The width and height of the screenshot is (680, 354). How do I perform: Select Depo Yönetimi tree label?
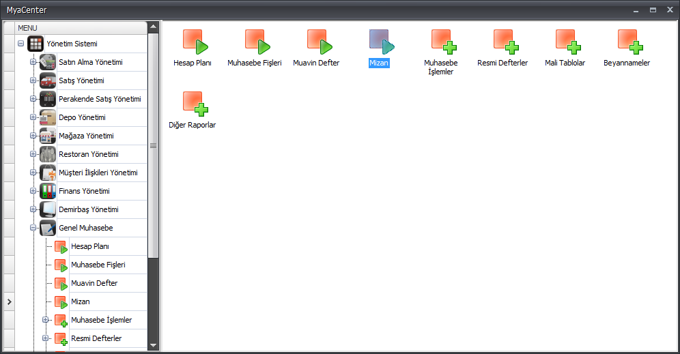tap(83, 117)
